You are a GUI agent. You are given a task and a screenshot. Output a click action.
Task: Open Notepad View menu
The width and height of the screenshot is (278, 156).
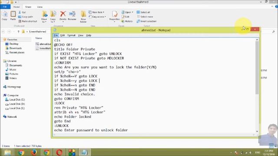(x=80, y=36)
